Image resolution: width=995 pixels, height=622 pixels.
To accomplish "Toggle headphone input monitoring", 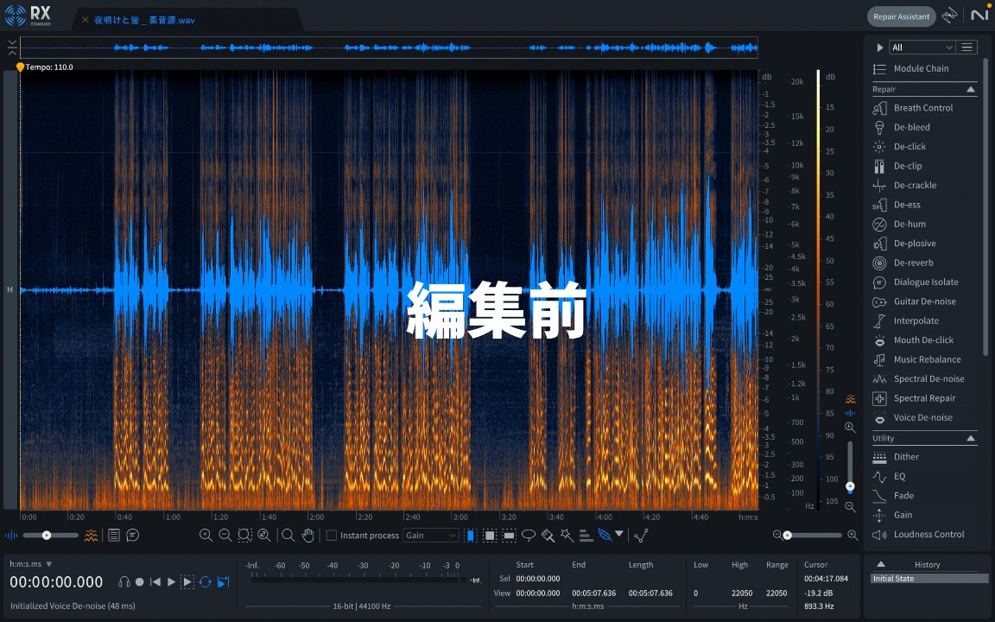I will point(124,582).
